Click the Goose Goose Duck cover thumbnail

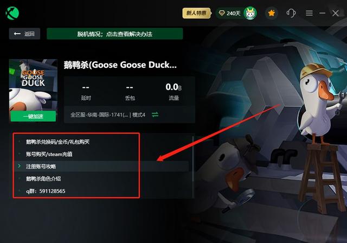pyautogui.click(x=33, y=85)
